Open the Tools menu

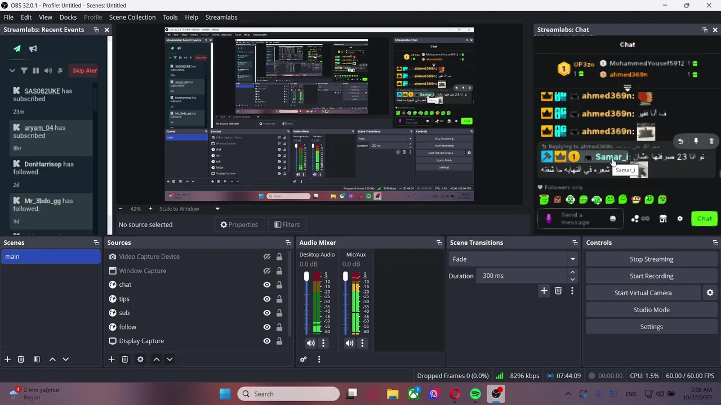pyautogui.click(x=170, y=17)
